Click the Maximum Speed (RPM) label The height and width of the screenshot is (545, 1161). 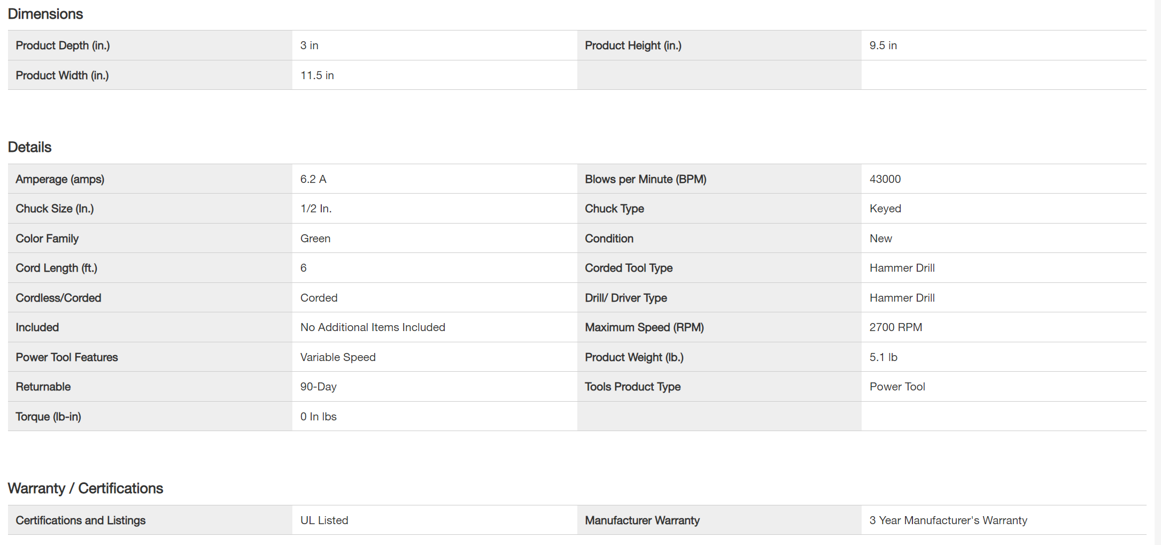(x=644, y=327)
